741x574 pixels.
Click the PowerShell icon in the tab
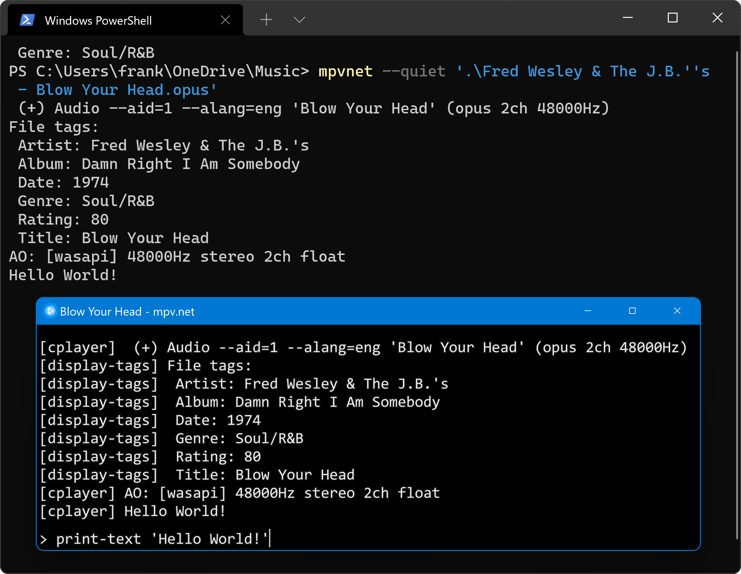[x=27, y=20]
